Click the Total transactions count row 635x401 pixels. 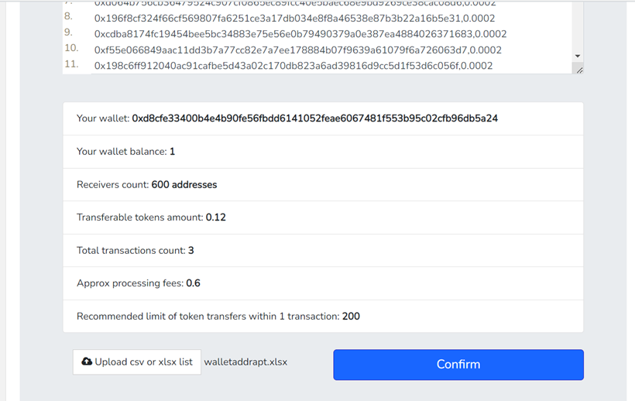(323, 250)
